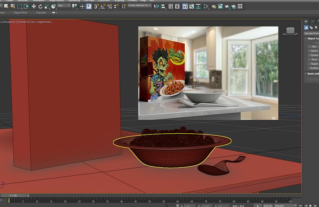Select the Move tool in the toolbar
319x207 pixels.
click(34, 6)
